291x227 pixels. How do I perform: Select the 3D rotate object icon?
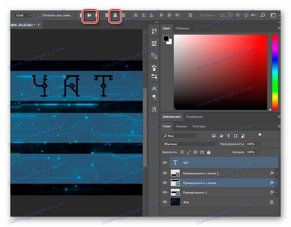tap(222, 15)
